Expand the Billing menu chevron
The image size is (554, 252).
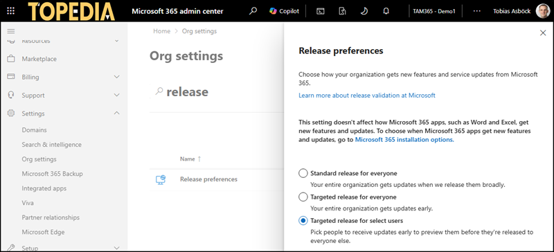[x=116, y=77]
